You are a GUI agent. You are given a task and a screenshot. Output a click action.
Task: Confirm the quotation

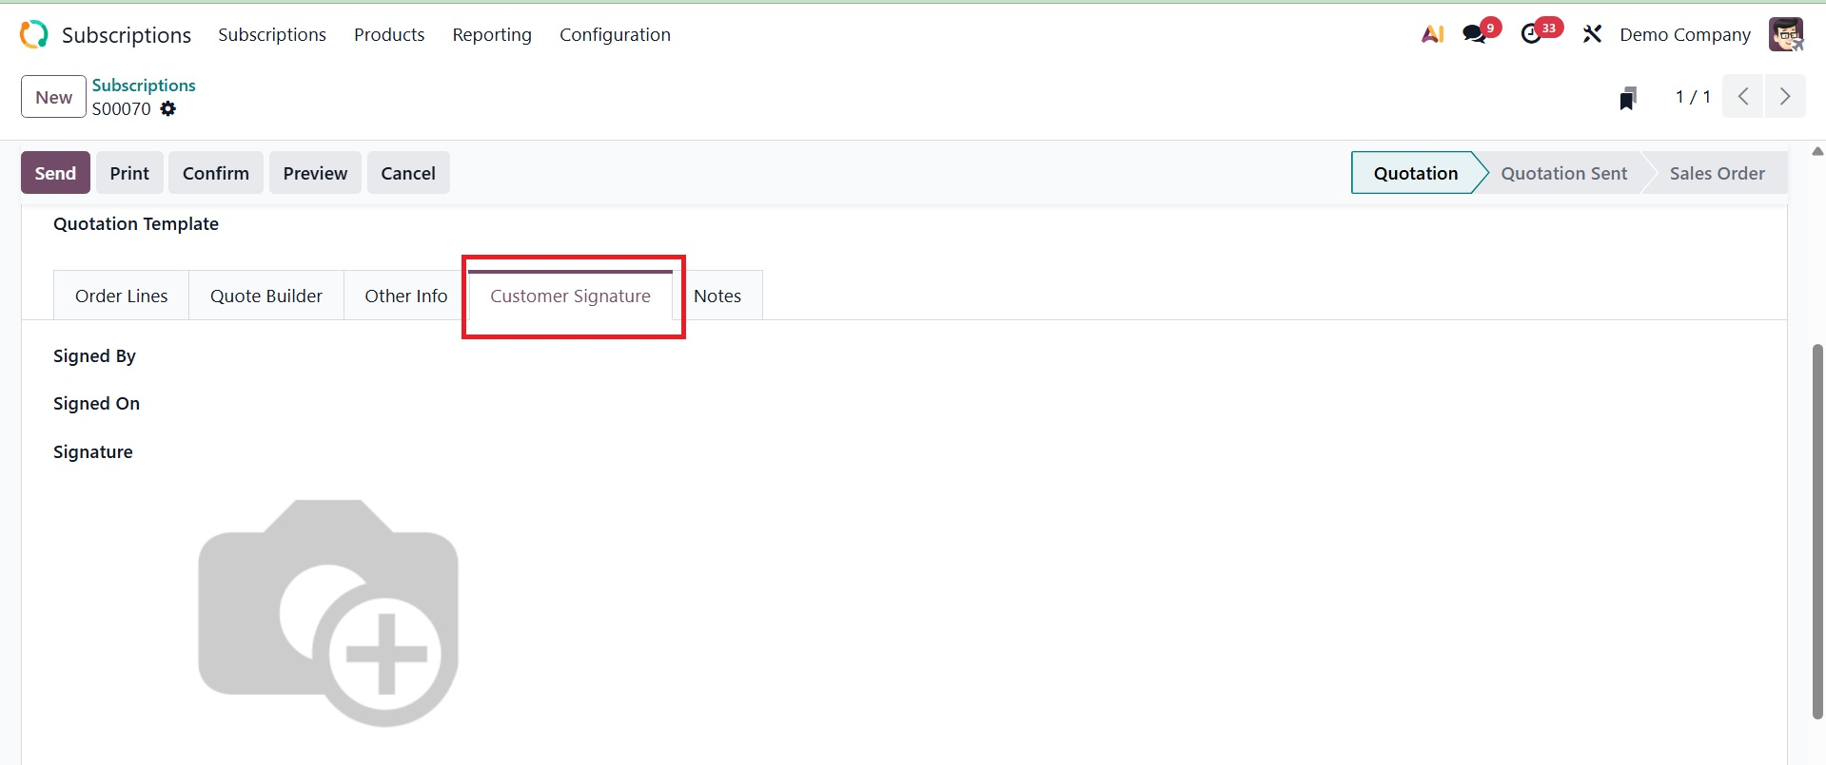click(x=216, y=173)
